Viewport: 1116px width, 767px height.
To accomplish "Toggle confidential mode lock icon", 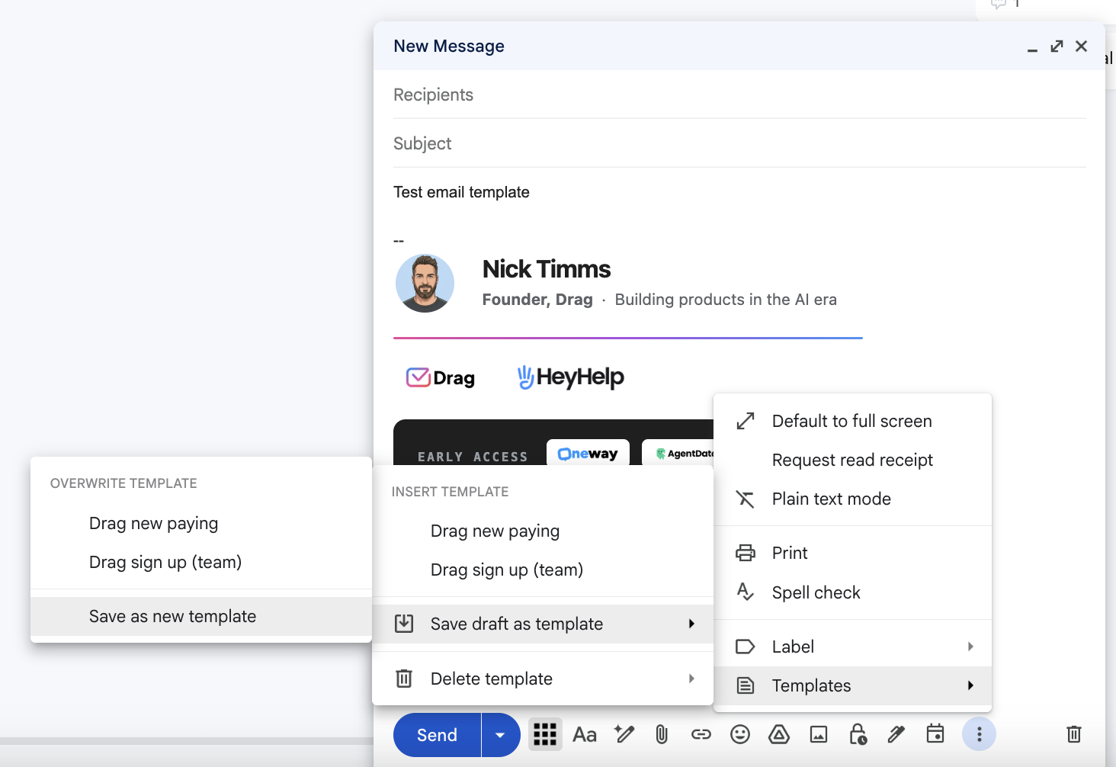I will pos(858,734).
